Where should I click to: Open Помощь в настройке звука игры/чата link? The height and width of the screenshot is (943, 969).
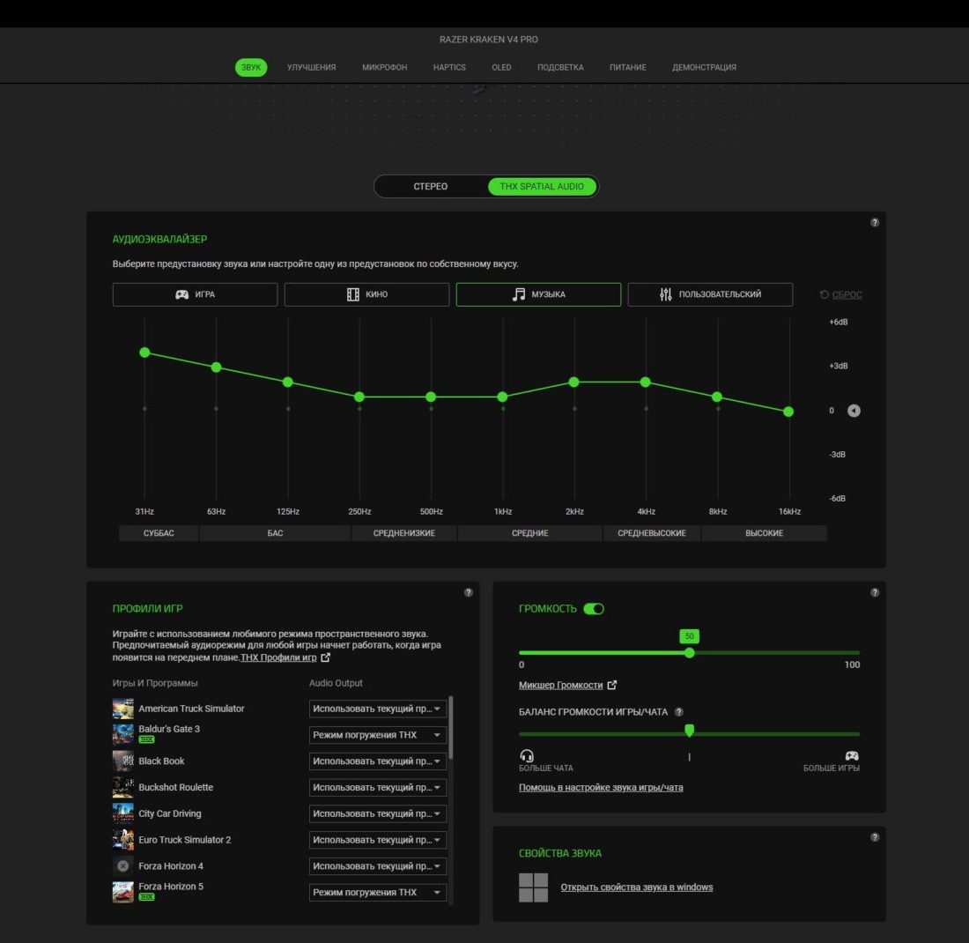tap(601, 787)
